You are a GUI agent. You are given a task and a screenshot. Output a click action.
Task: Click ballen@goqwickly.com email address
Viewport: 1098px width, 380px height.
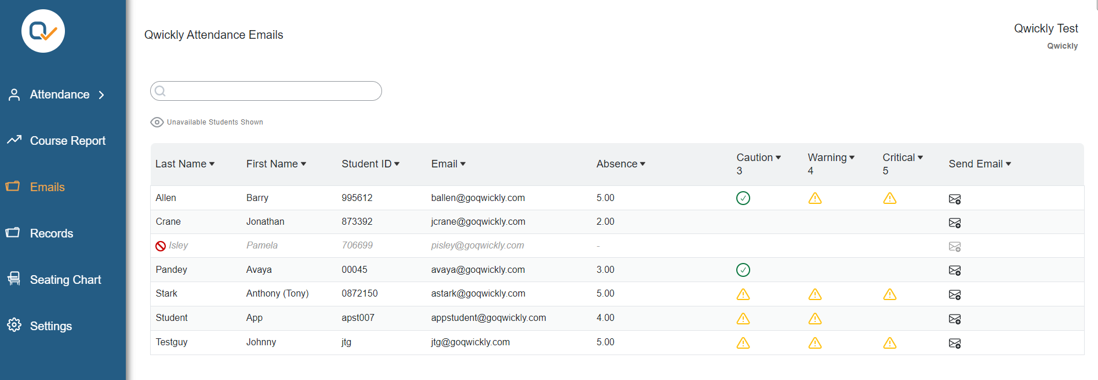point(478,198)
